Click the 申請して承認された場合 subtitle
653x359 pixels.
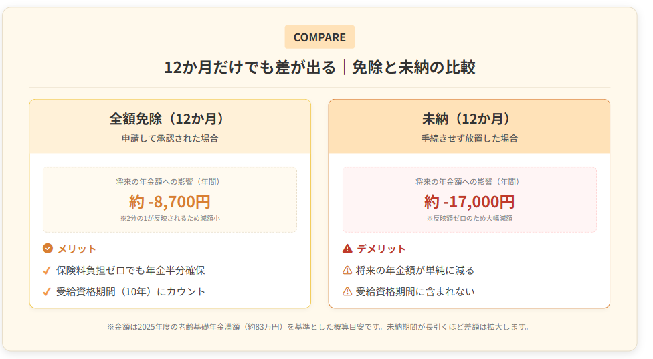tap(170, 139)
